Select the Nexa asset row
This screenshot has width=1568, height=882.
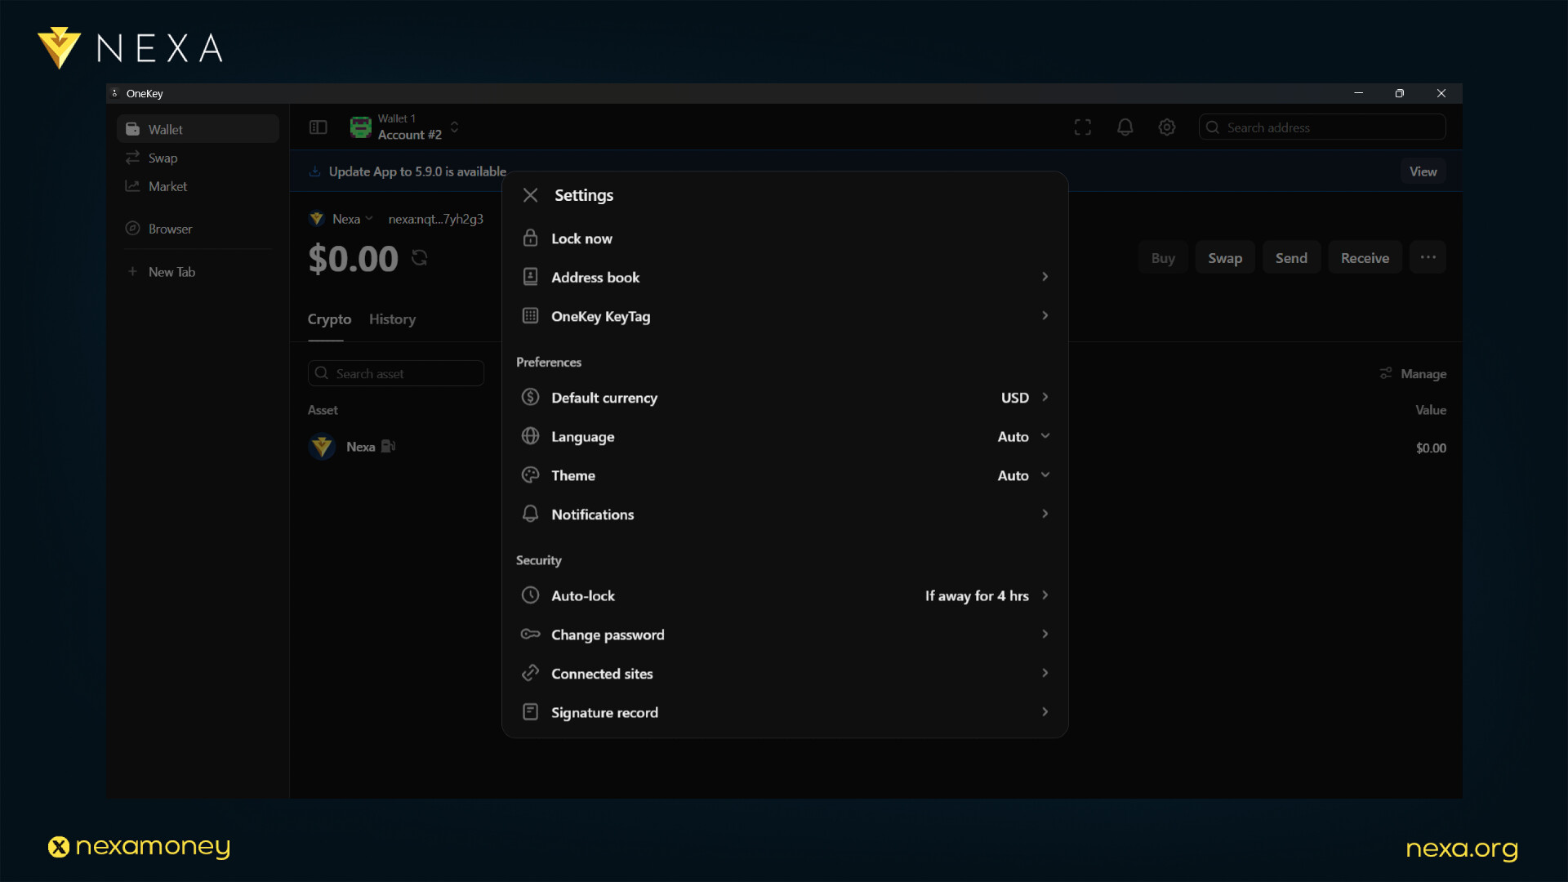[877, 447]
